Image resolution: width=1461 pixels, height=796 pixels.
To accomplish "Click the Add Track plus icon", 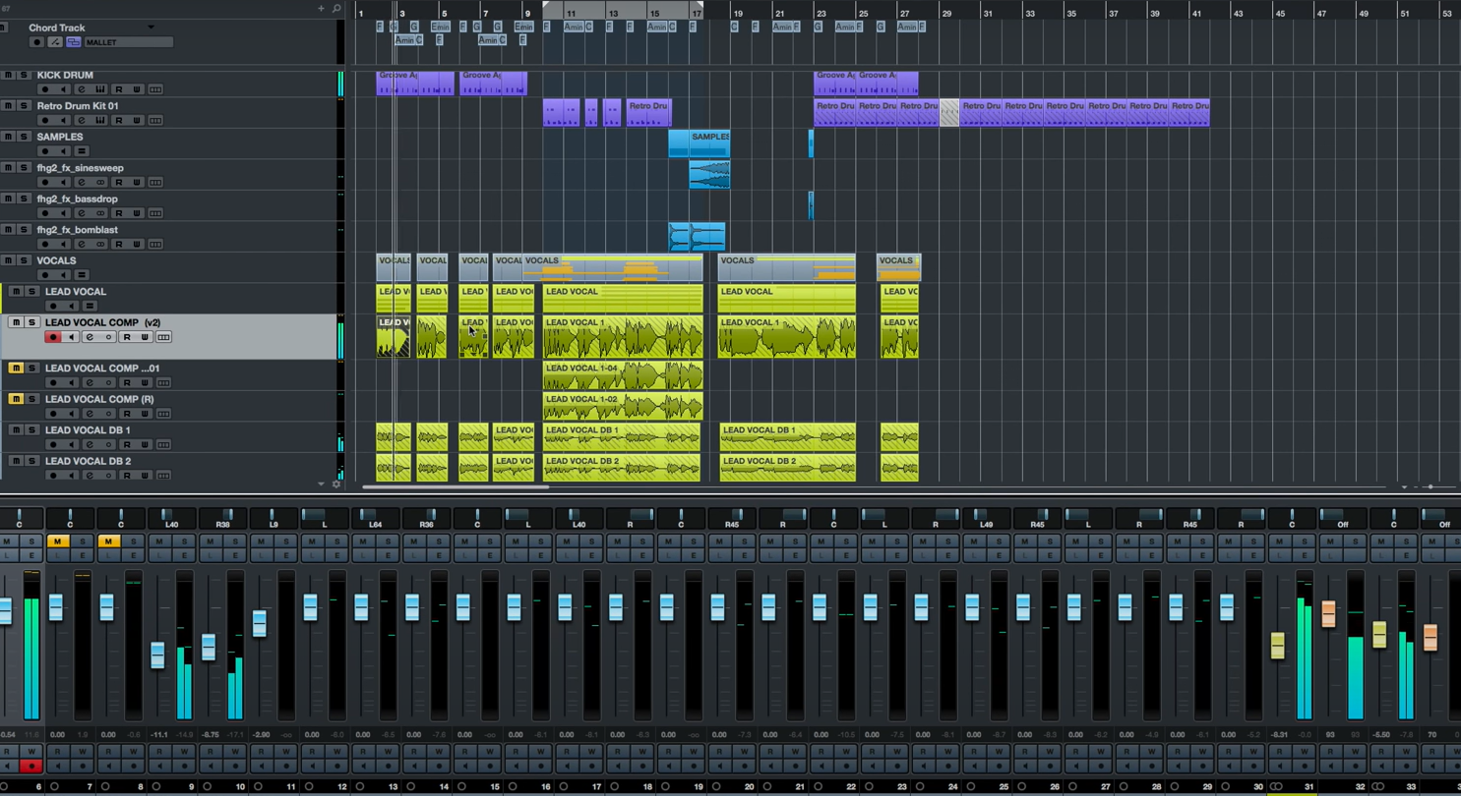I will point(321,8).
